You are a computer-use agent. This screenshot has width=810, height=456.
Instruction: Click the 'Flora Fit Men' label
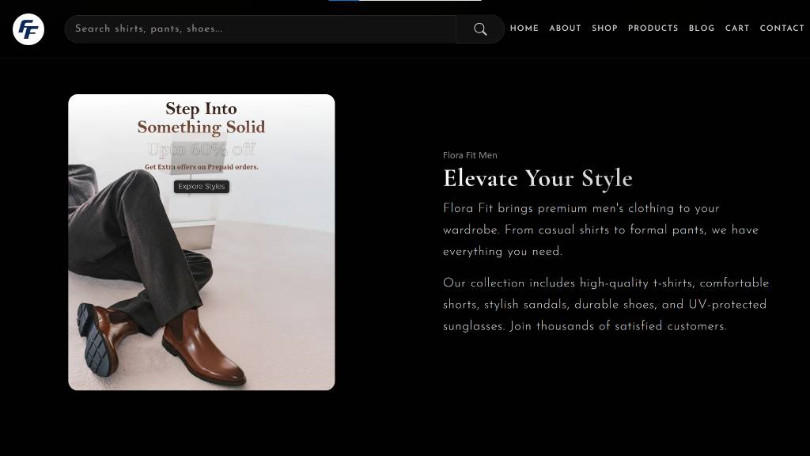pyautogui.click(x=470, y=155)
